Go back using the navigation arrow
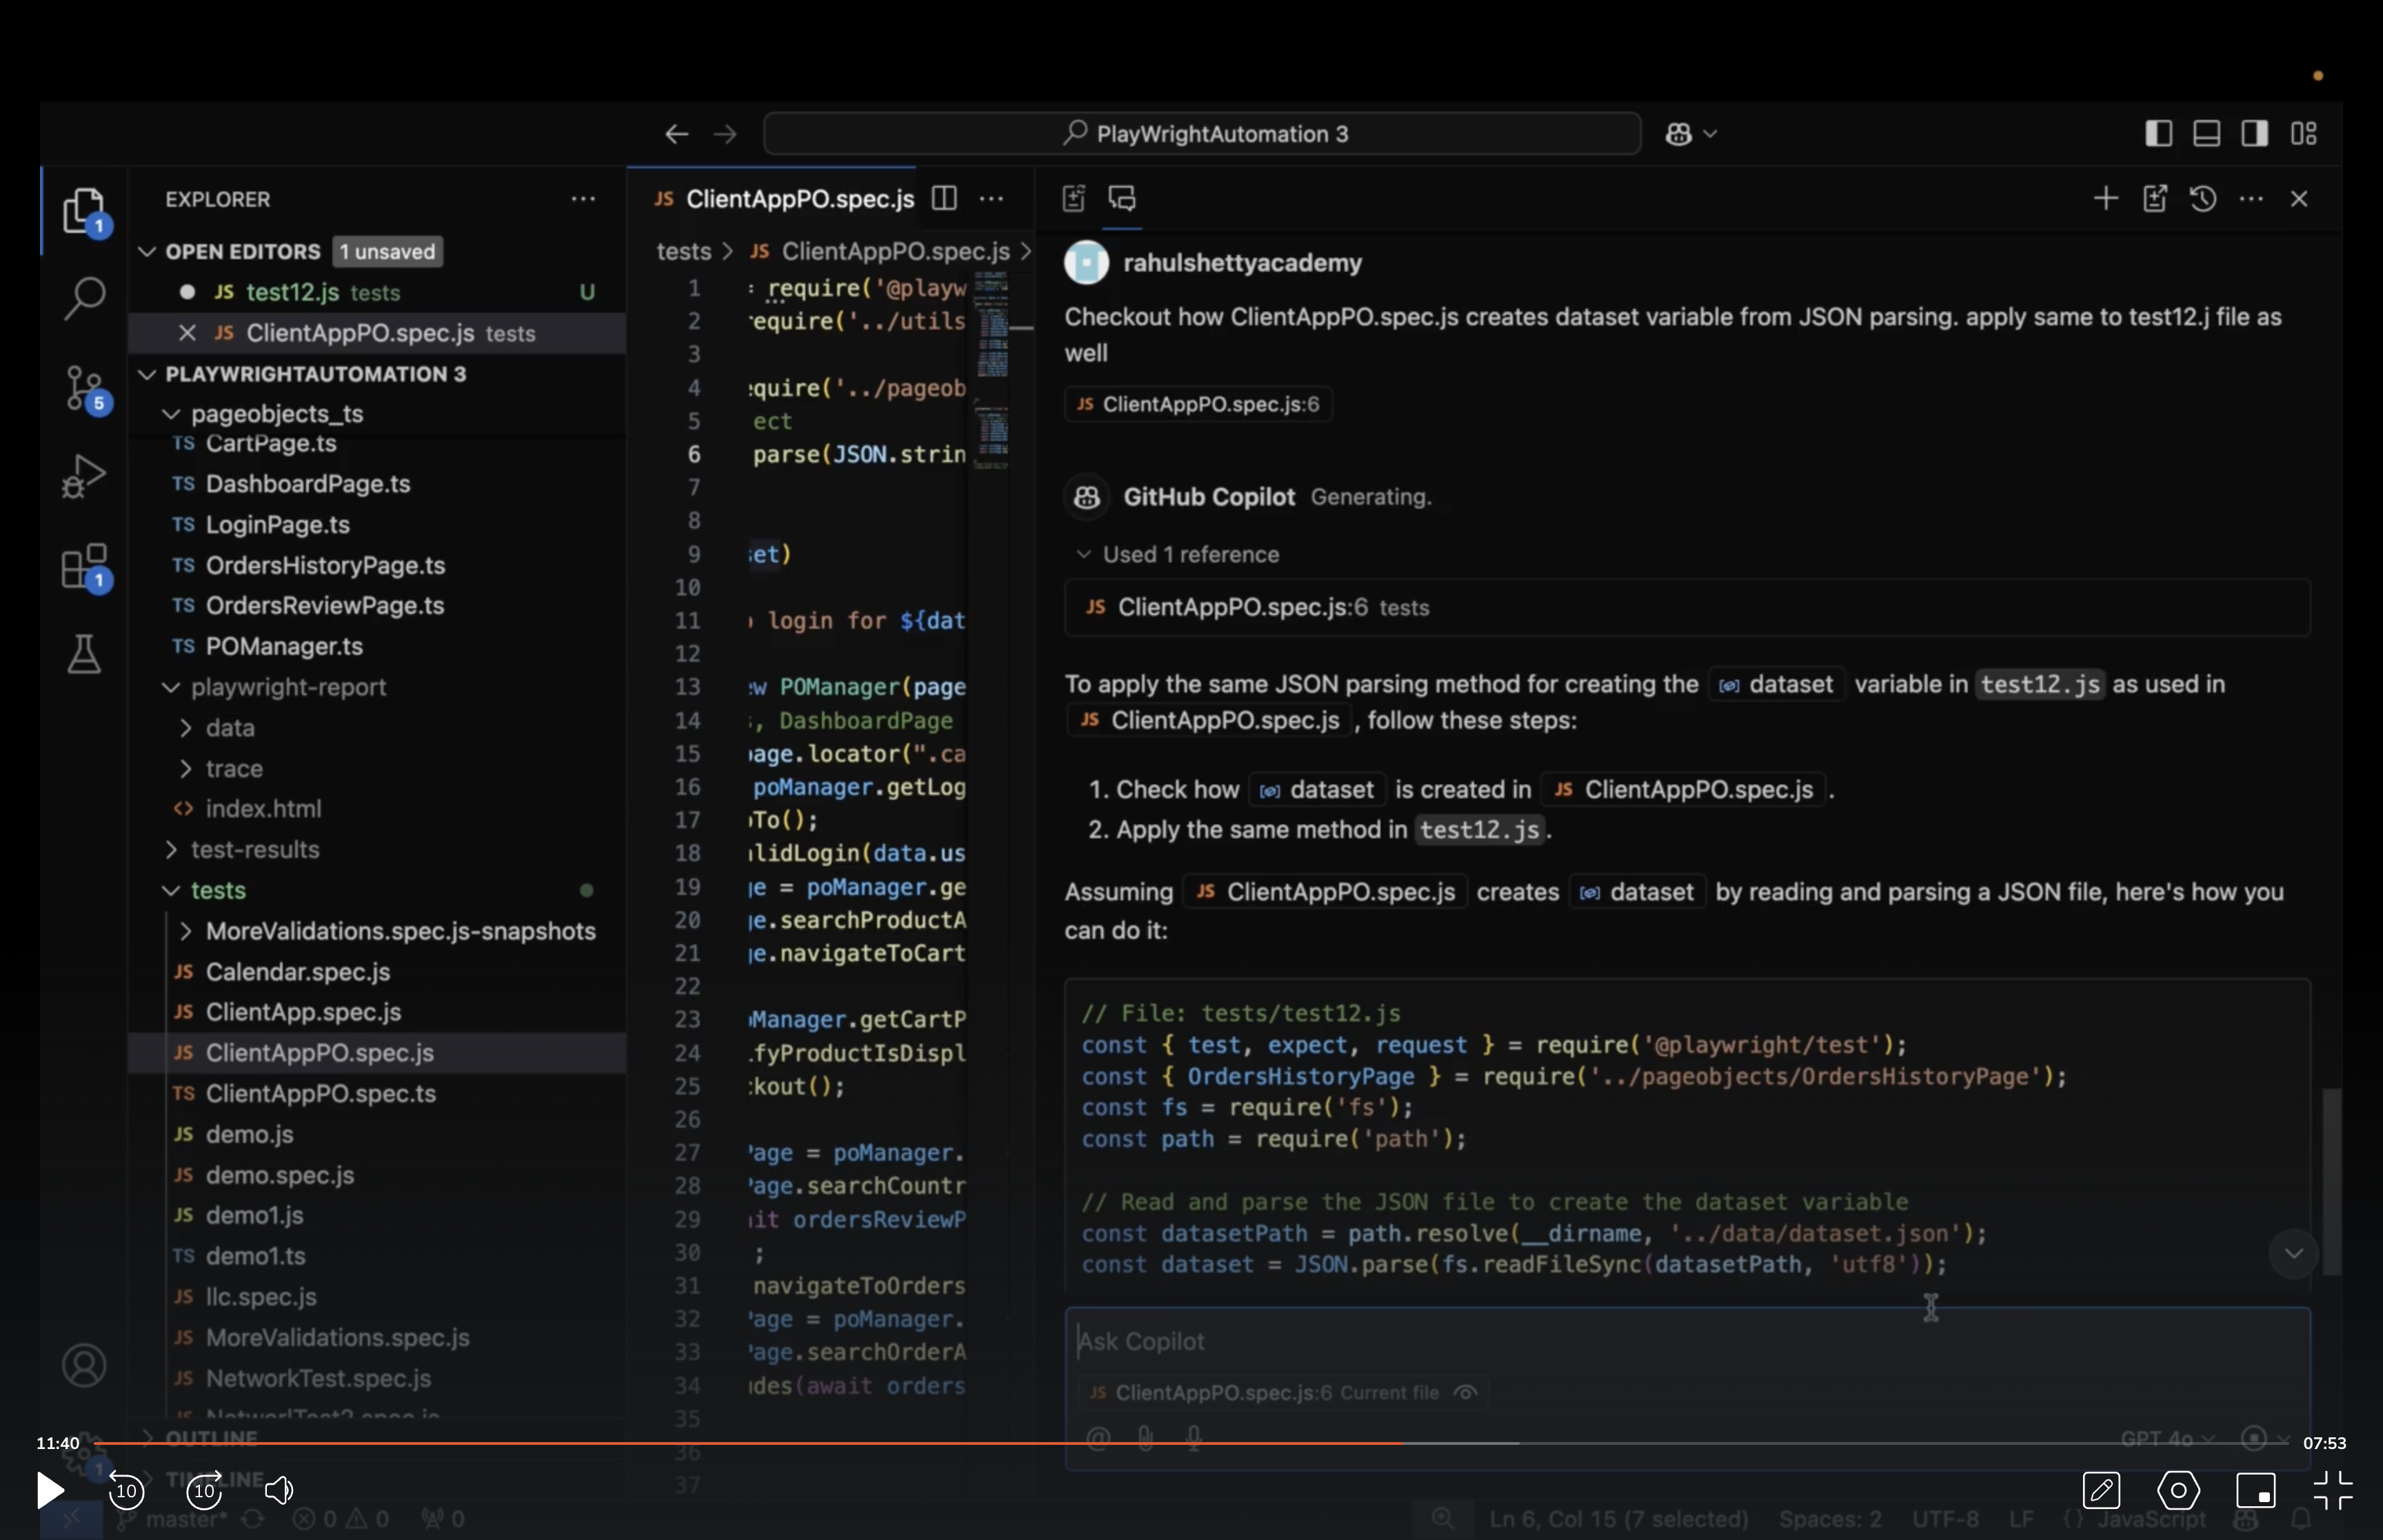This screenshot has height=1540, width=2383. point(677,134)
